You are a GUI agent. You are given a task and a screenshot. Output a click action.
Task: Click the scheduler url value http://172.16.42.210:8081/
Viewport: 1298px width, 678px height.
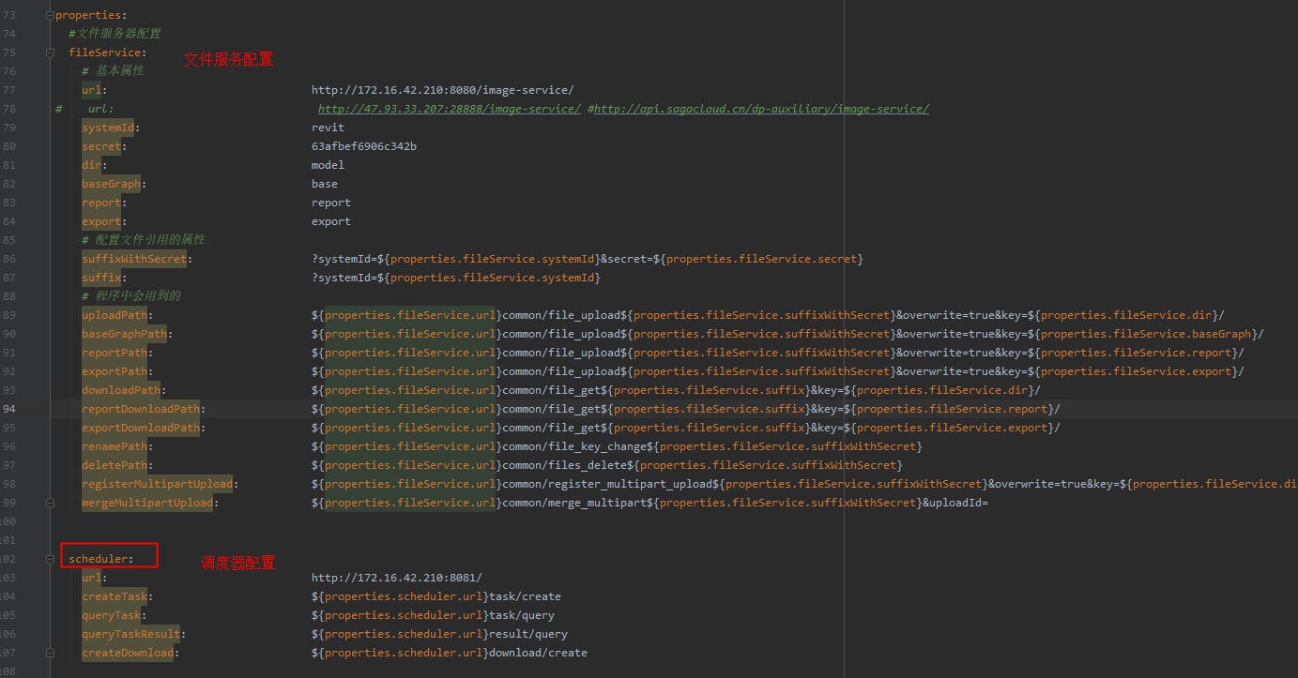click(x=396, y=578)
